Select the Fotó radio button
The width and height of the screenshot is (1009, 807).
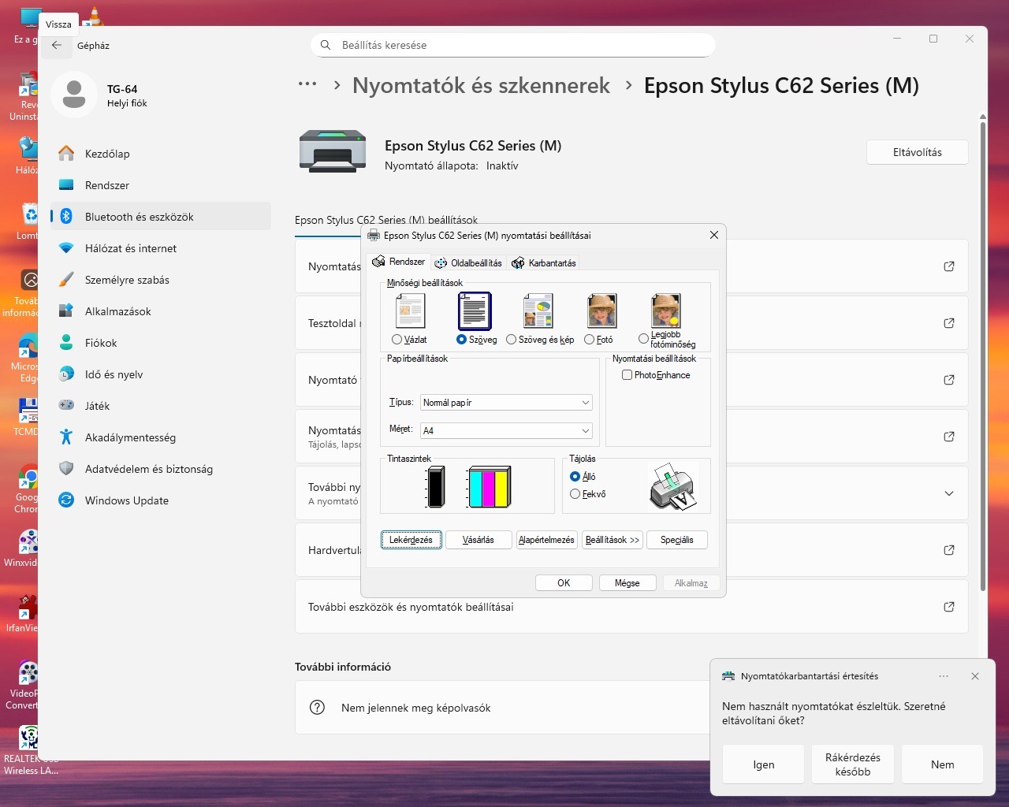[x=589, y=340]
